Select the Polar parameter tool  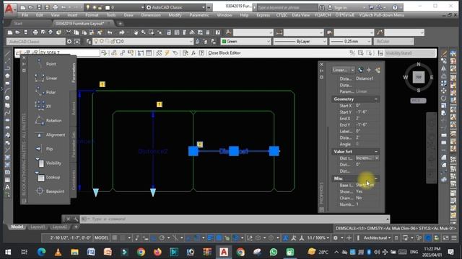click(x=45, y=92)
